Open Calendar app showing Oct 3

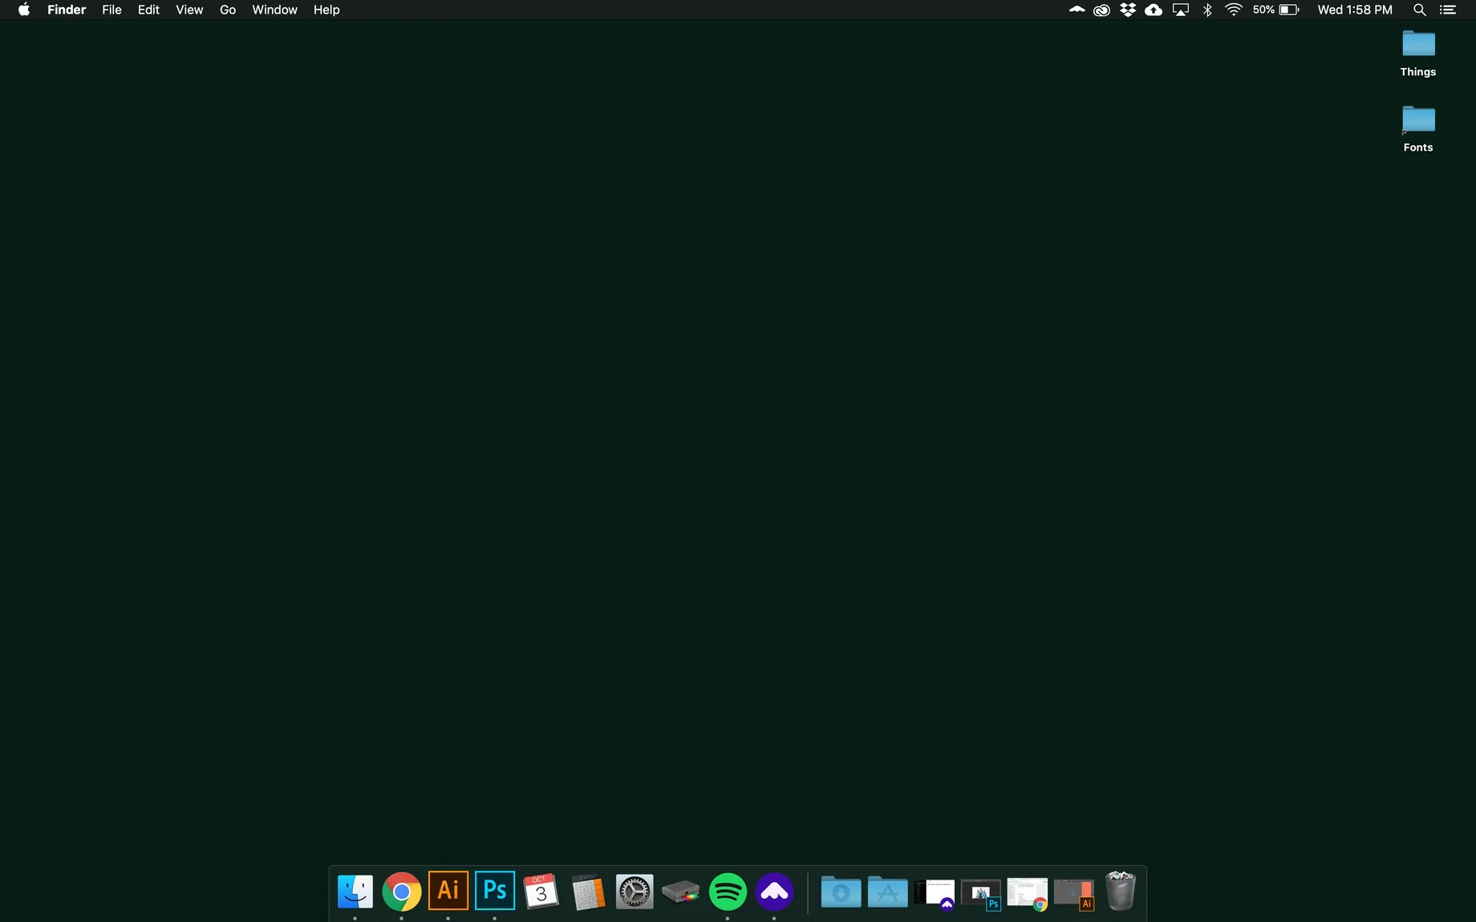pos(541,892)
